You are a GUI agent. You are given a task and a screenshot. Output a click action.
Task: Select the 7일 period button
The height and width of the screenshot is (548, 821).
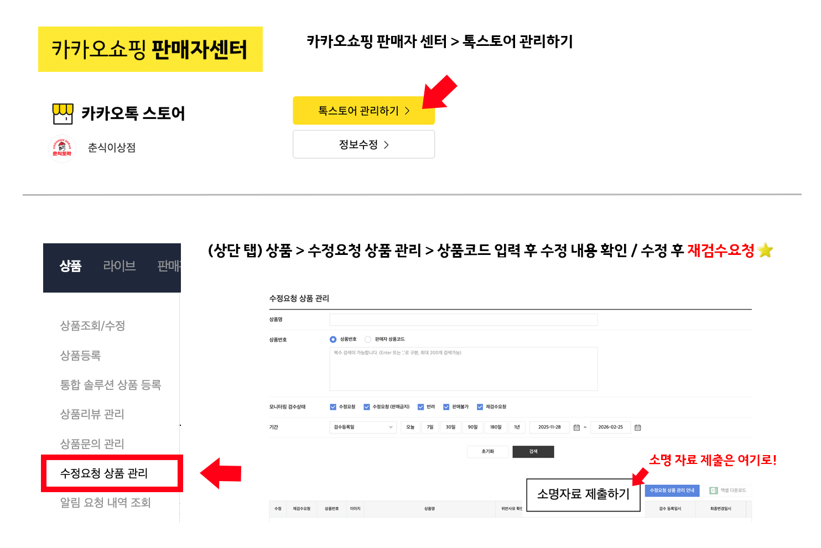pos(430,427)
